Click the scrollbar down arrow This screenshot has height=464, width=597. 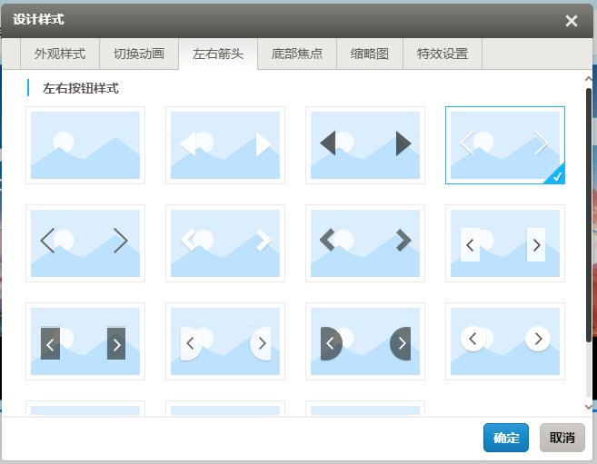pos(589,408)
